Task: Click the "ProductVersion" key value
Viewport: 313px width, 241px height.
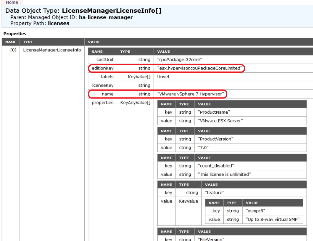Action: pyautogui.click(x=216, y=139)
